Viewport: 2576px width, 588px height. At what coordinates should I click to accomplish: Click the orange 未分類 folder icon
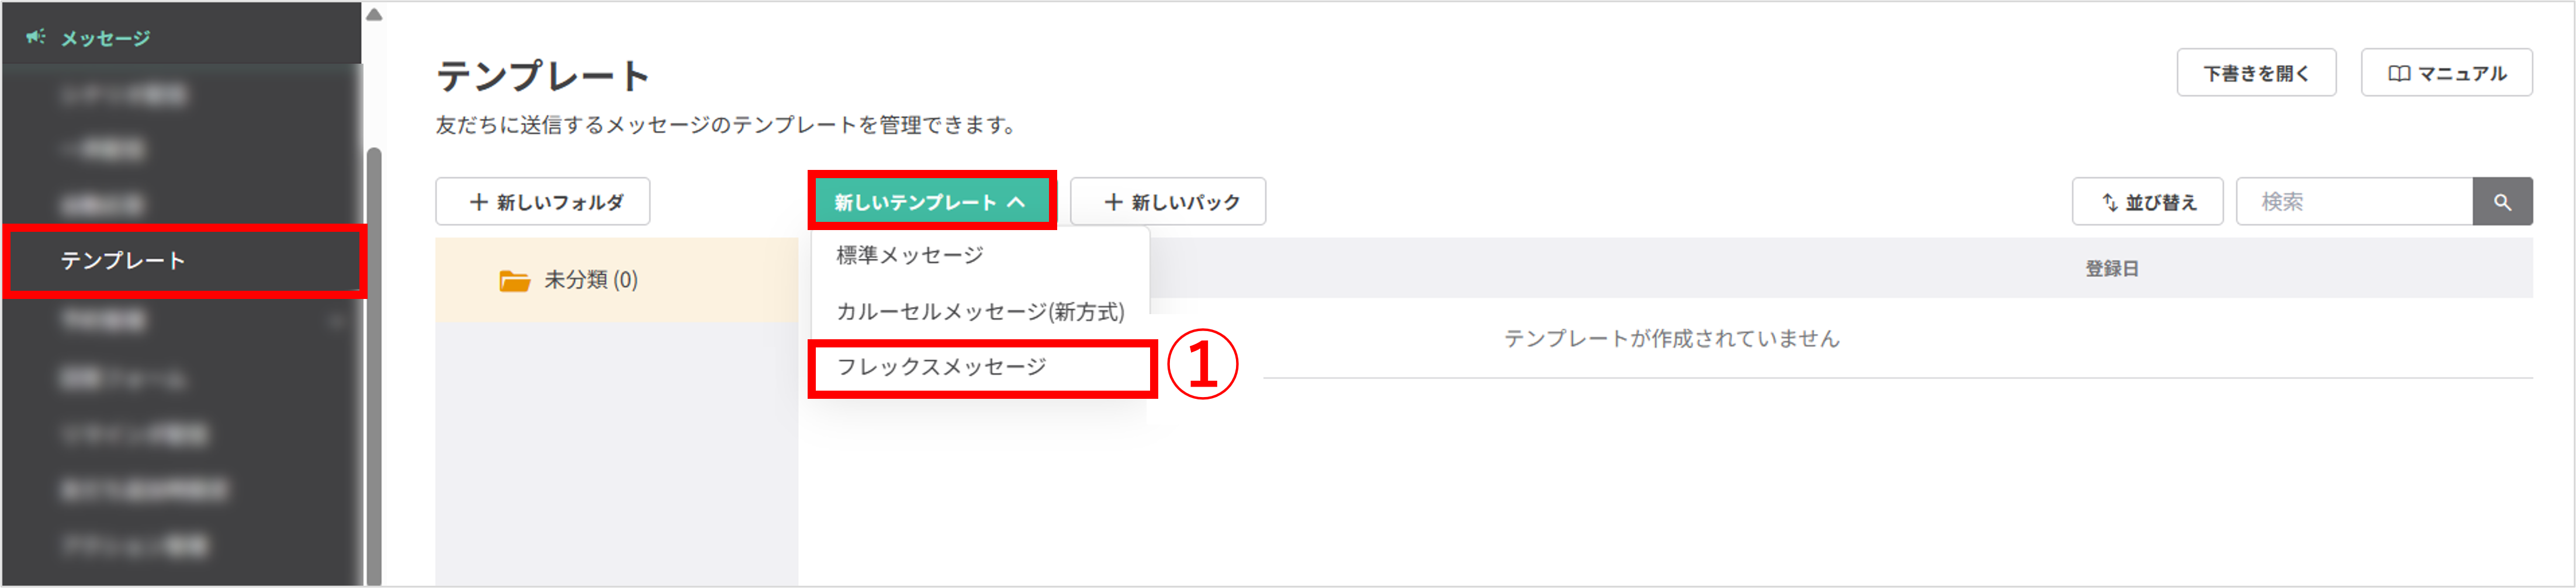click(514, 281)
